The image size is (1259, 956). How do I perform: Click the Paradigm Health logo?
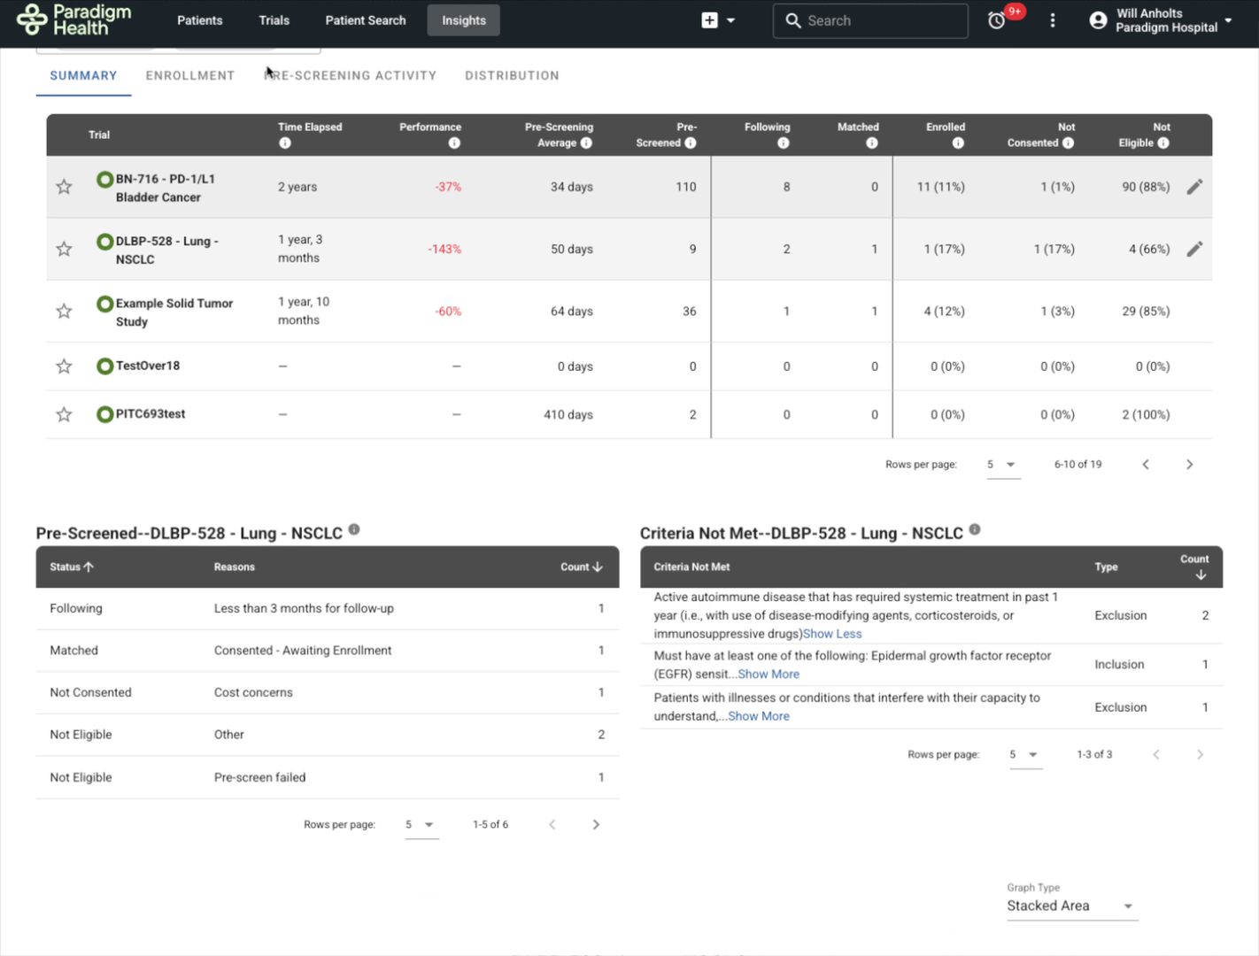point(74,19)
